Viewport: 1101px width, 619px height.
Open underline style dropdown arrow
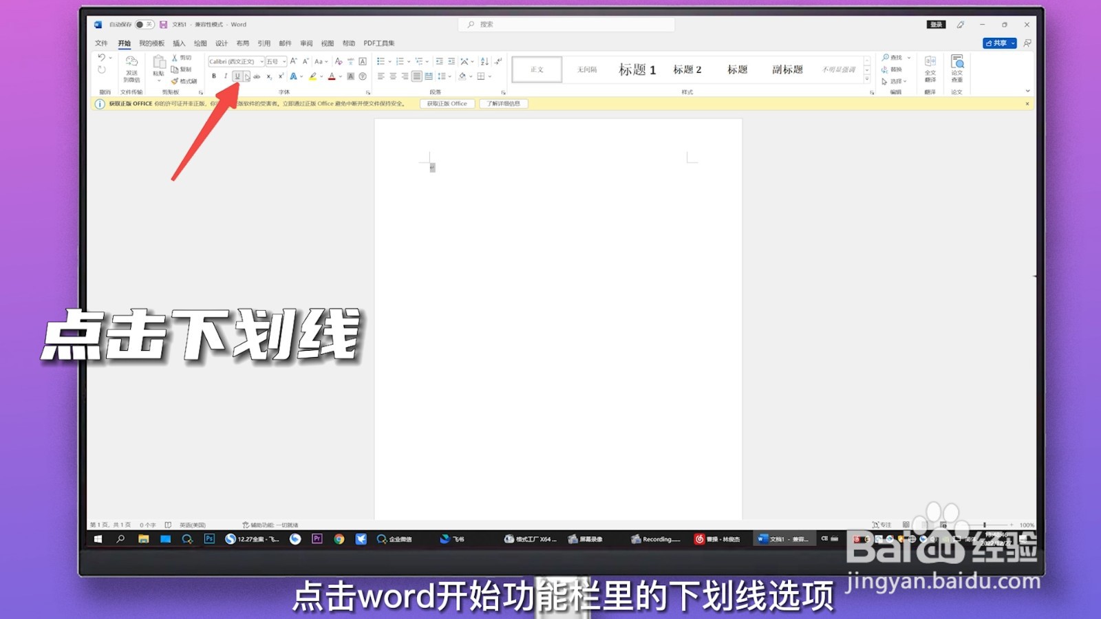(246, 76)
